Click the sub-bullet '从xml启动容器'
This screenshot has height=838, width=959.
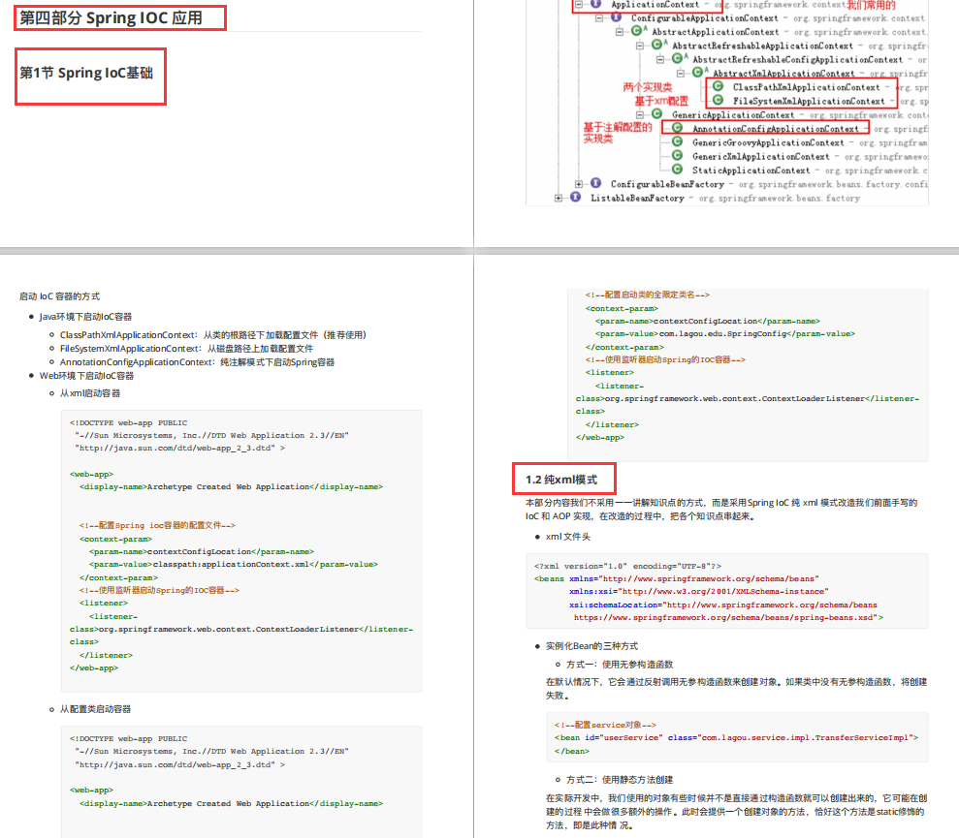click(x=90, y=393)
